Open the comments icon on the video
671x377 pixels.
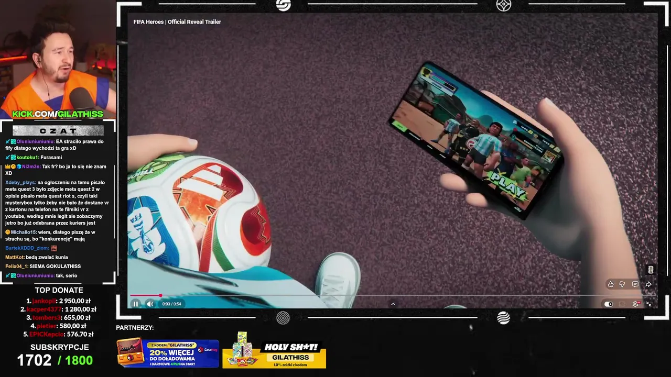pos(635,284)
